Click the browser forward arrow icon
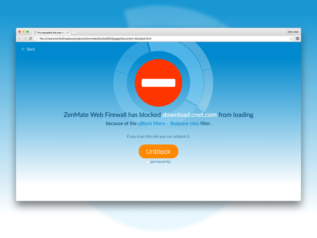317x238 pixels. click(x=25, y=38)
